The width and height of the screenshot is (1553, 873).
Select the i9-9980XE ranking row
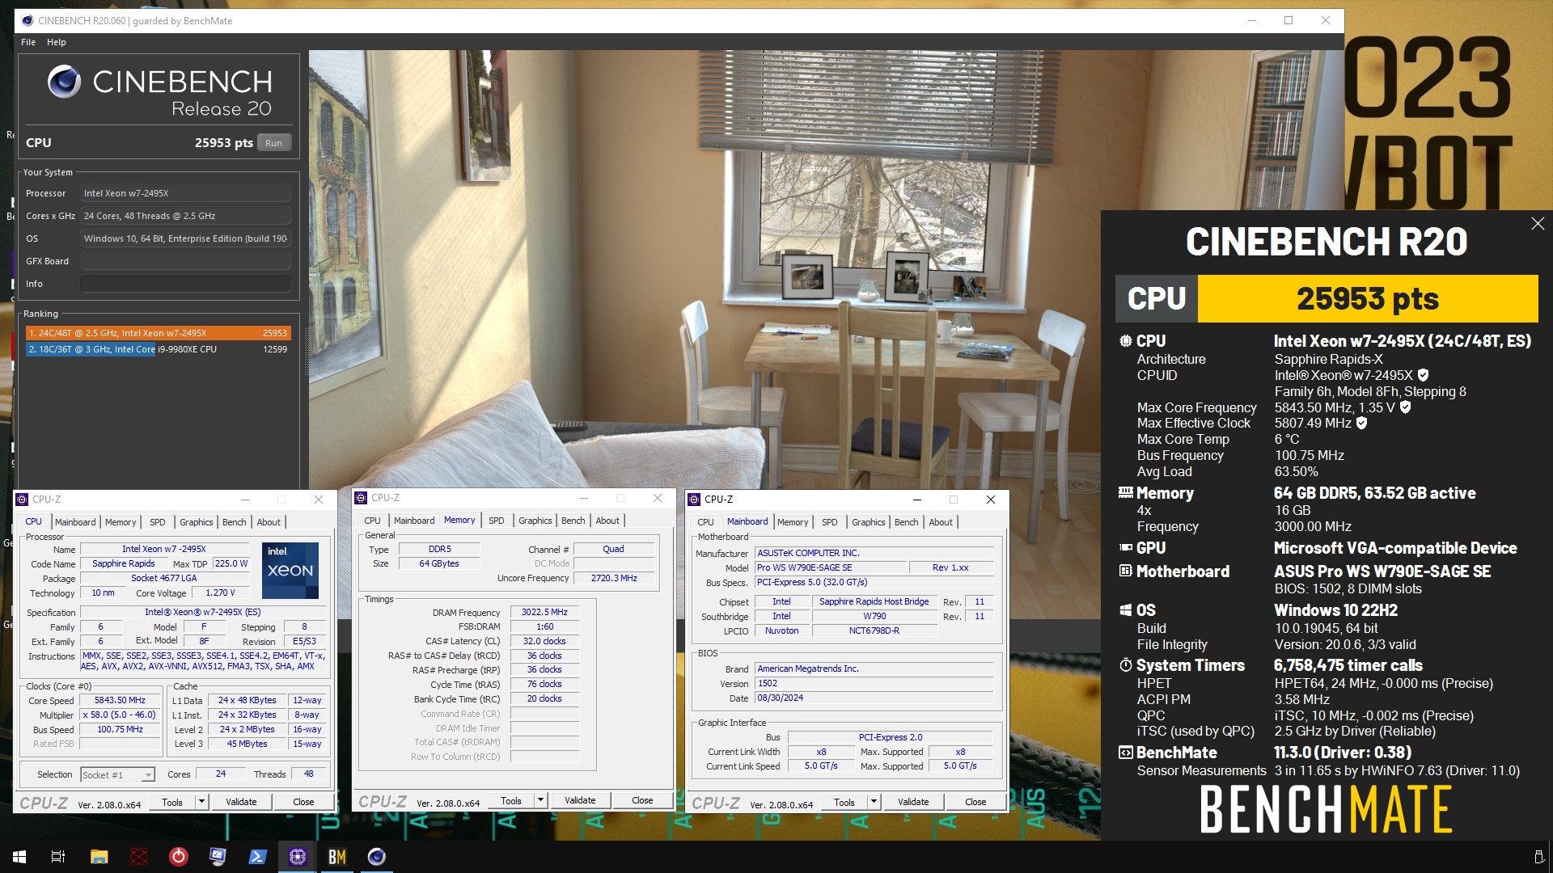158,349
